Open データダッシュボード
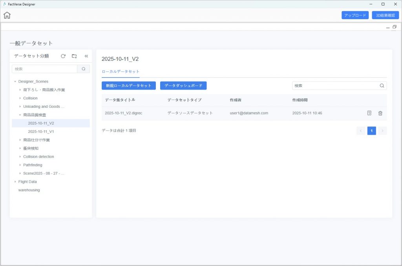Screen dimensions: 402x266 point(183,86)
